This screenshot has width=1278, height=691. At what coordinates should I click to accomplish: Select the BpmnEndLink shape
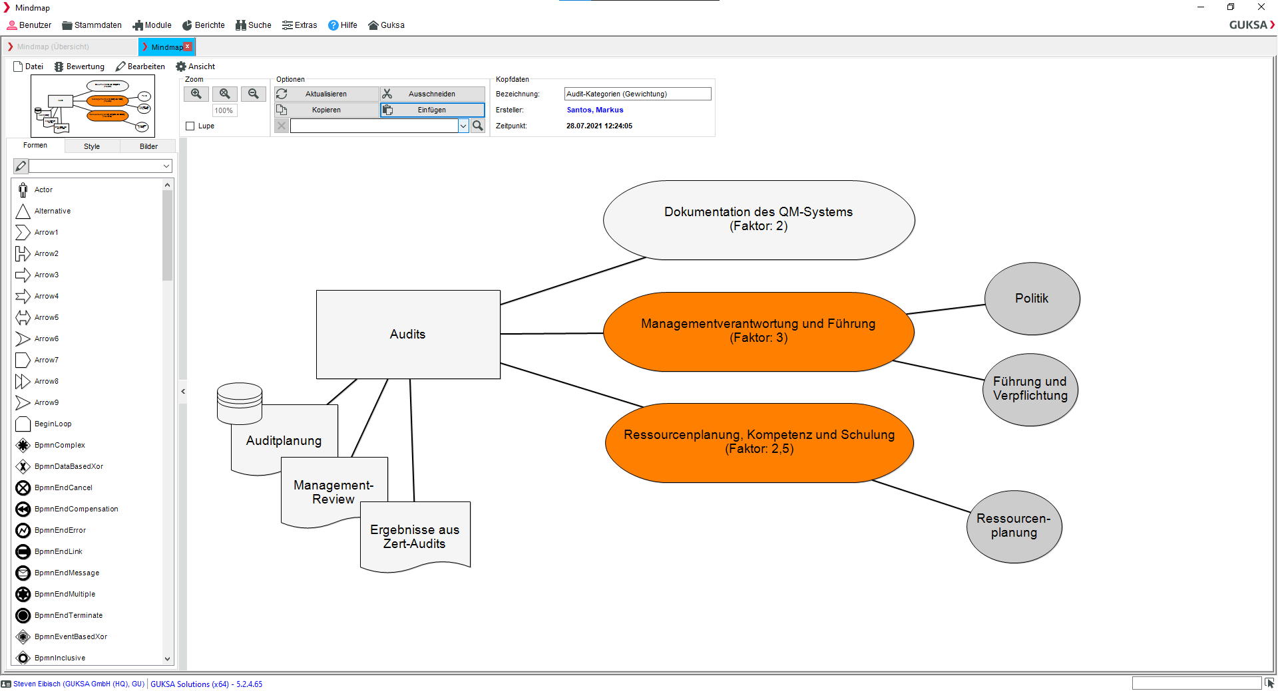[x=23, y=552]
